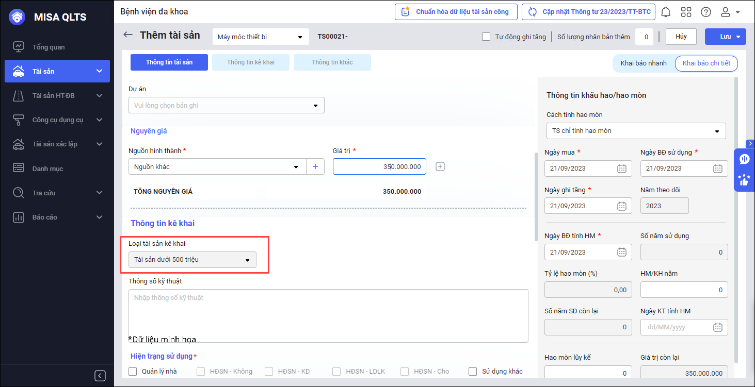Expand the Tài sản HT-ĐB submenu
This screenshot has width=755, height=387.
[100, 95]
